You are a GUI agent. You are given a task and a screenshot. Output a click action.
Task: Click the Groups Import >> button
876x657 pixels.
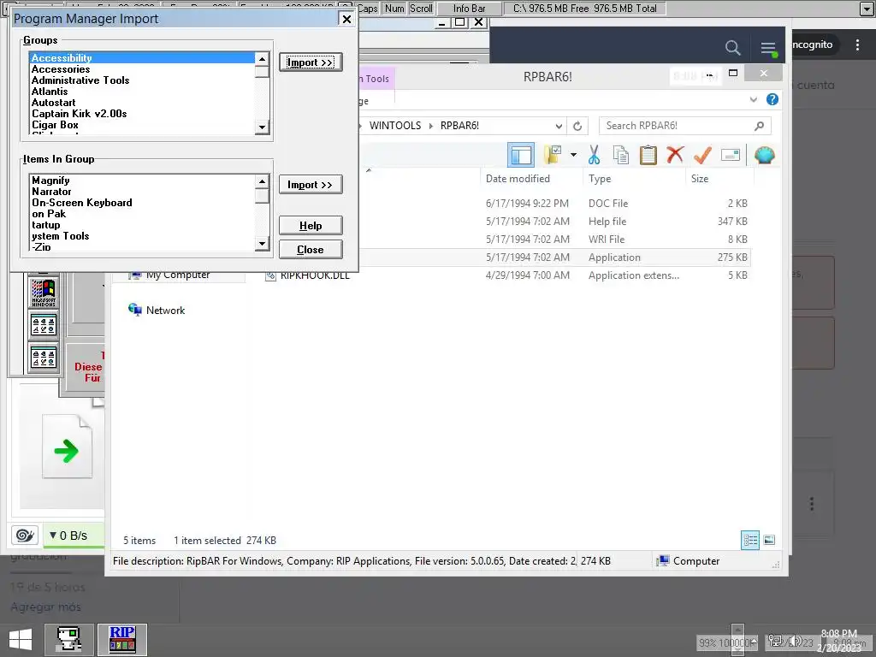click(x=311, y=62)
